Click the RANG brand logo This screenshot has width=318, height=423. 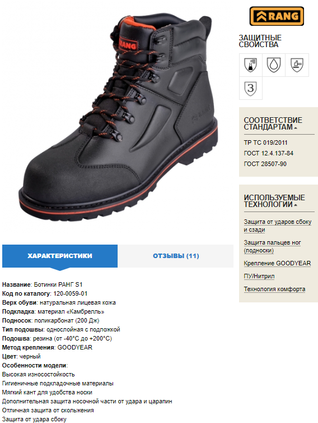click(x=277, y=16)
